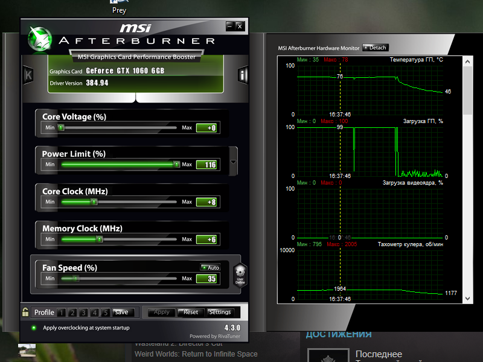Open the Fan Speed User Define gear

pos(240,276)
